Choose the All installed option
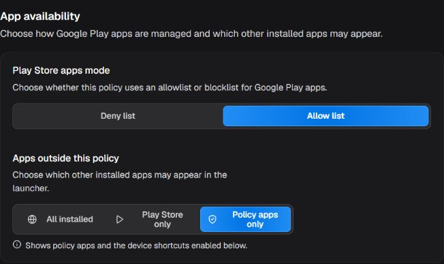Viewport: 444px width, 264px height. click(61, 219)
